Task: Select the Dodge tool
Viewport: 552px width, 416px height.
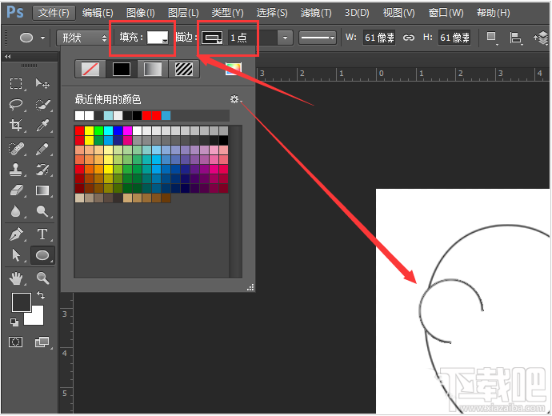Action: [x=42, y=211]
